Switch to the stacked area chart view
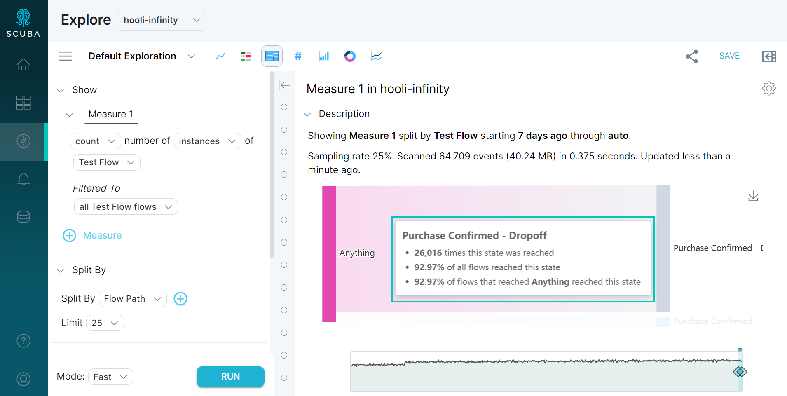Screen dimensions: 787x396 click(376, 56)
